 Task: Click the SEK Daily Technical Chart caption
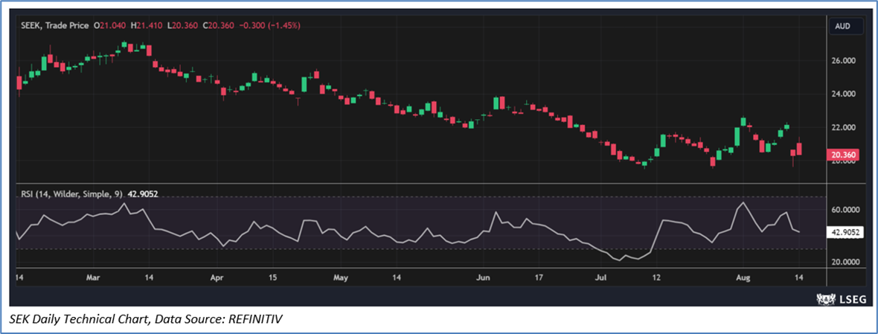[x=147, y=319]
